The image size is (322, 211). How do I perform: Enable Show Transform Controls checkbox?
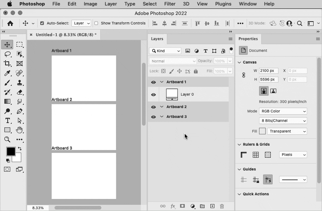[x=96, y=23]
